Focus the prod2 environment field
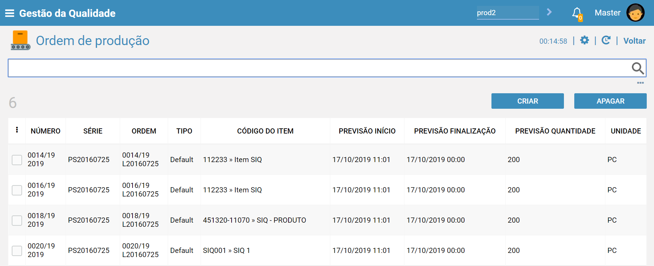 pyautogui.click(x=508, y=13)
